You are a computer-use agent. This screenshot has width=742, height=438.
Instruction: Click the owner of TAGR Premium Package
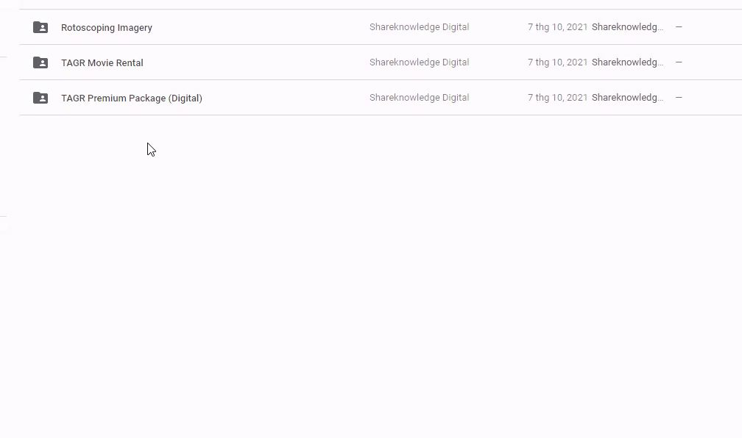point(419,98)
